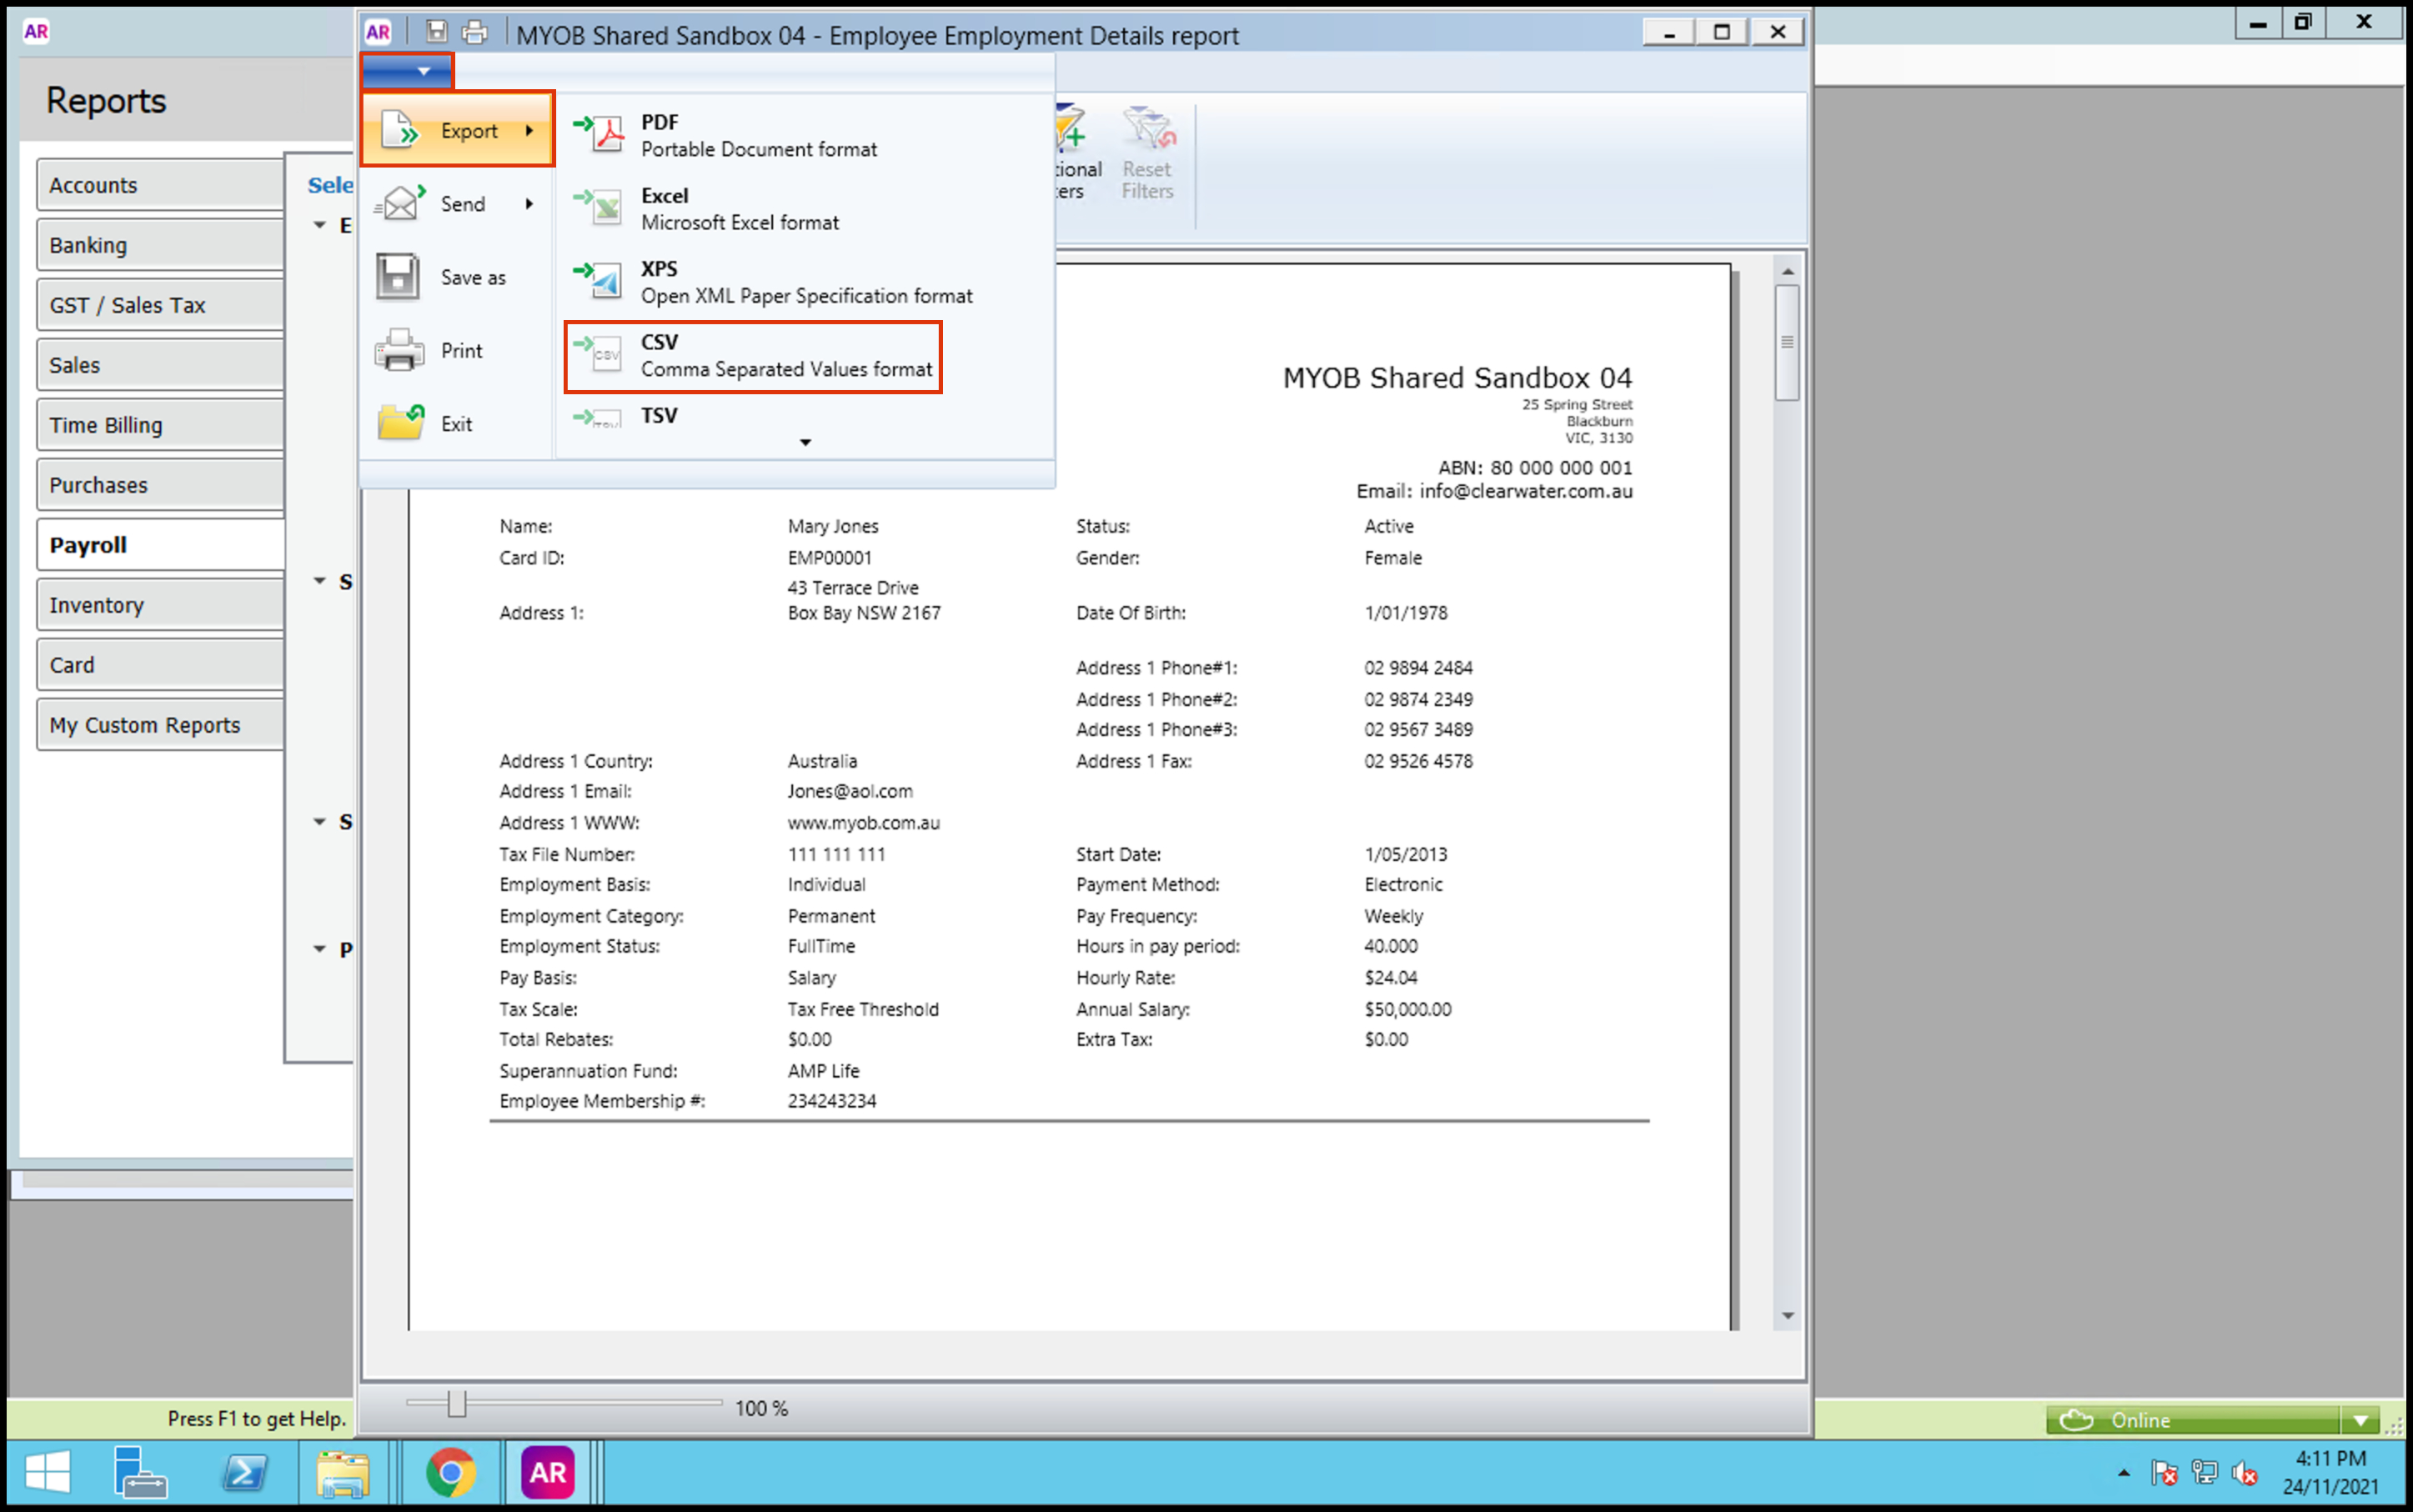Export report as PDF format

click(x=756, y=135)
